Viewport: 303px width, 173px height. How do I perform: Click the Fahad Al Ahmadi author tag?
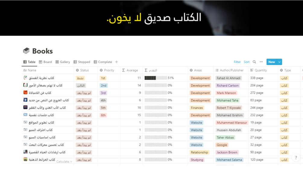coord(229,78)
